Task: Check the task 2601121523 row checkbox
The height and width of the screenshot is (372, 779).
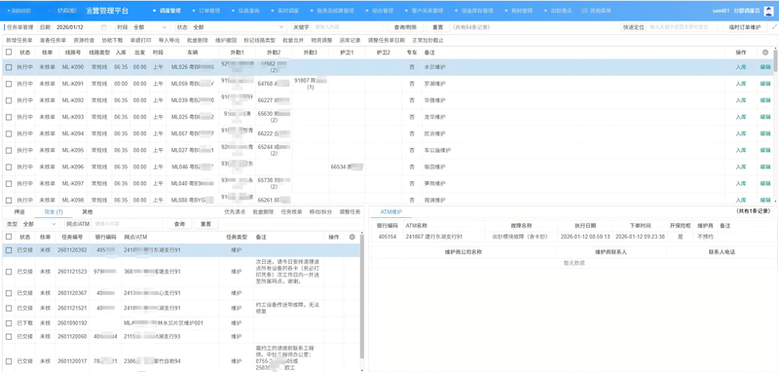Action: point(9,272)
